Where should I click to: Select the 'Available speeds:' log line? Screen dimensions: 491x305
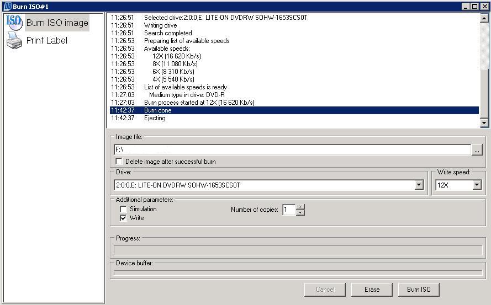(x=294, y=49)
